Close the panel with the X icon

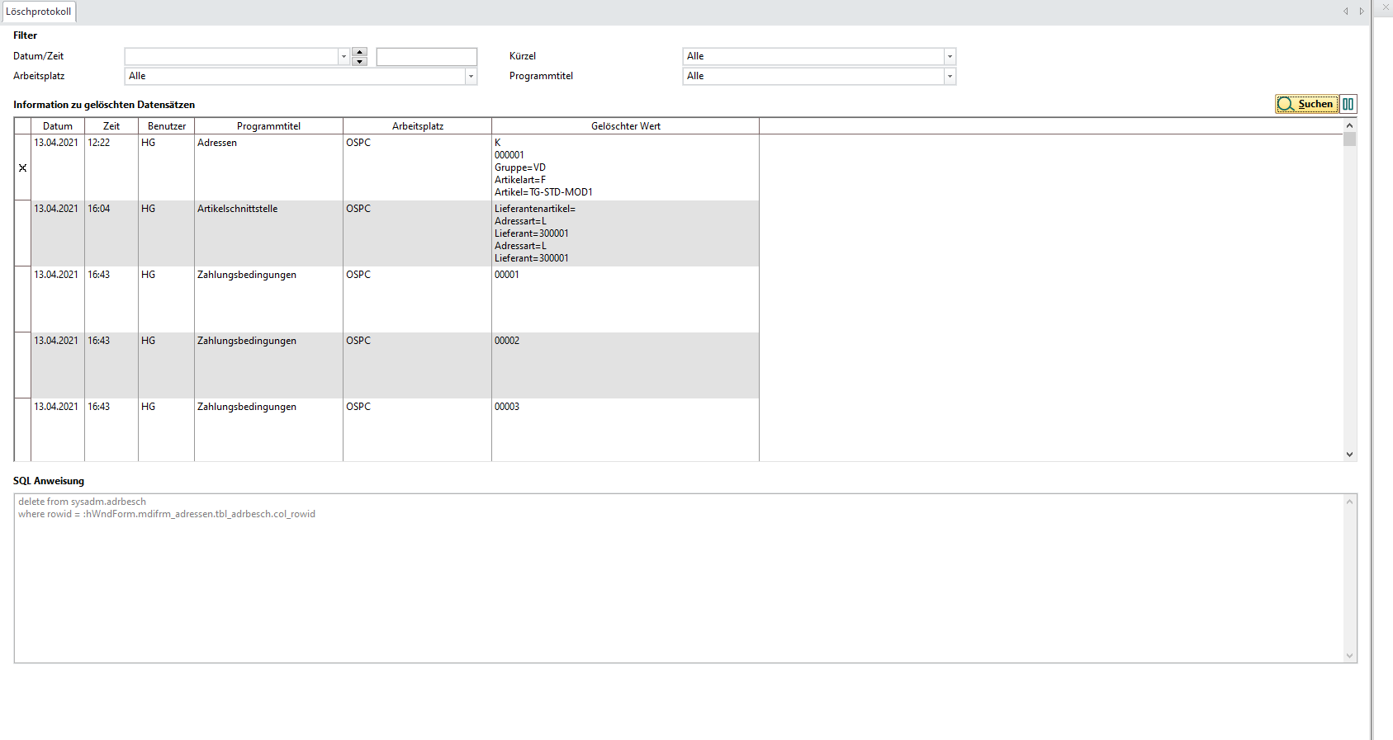[x=1386, y=7]
